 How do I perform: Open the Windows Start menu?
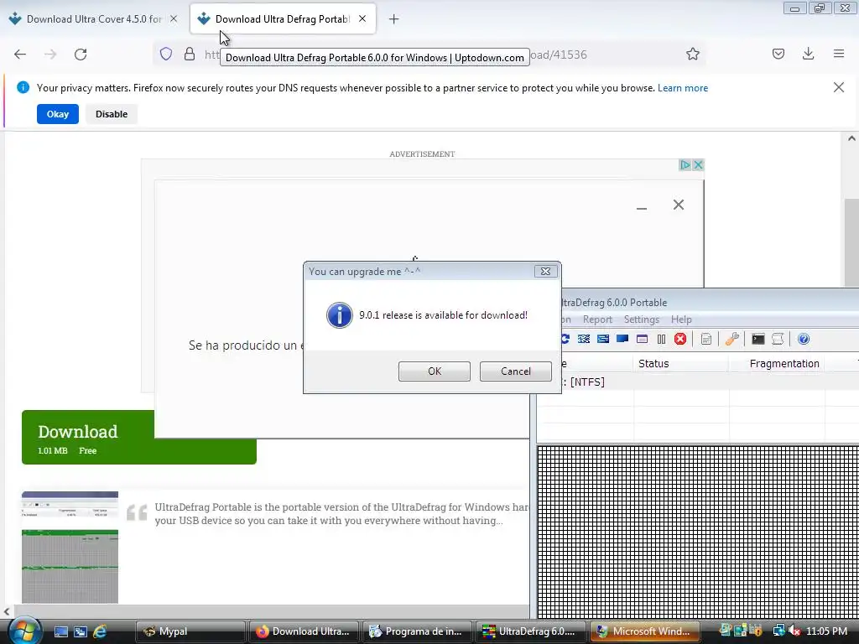click(x=23, y=631)
